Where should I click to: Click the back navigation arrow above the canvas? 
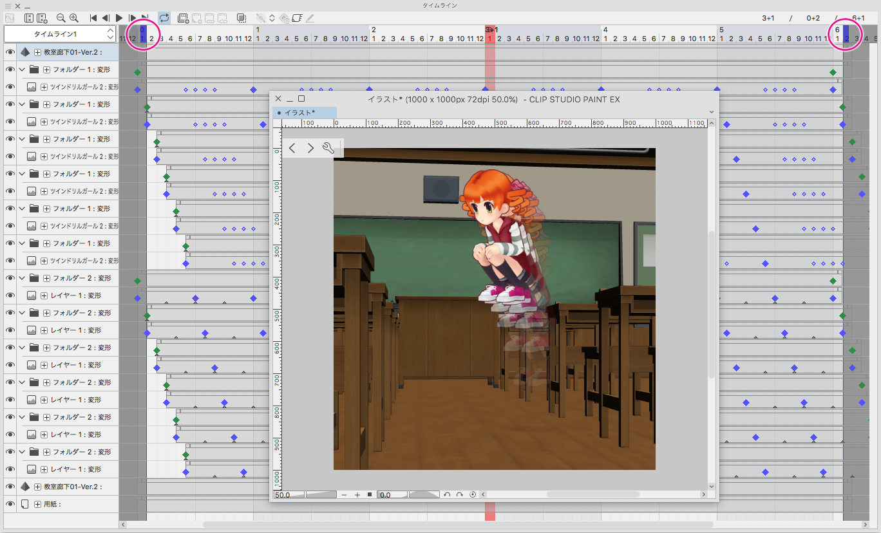coord(293,147)
